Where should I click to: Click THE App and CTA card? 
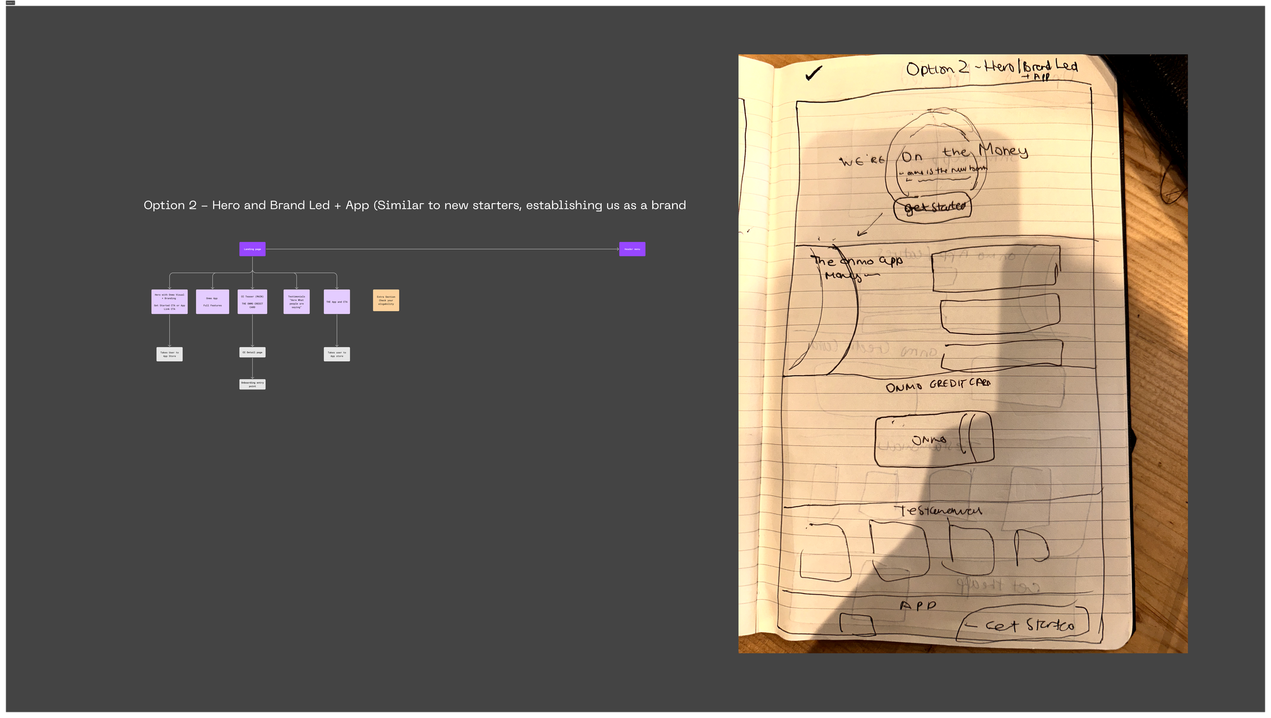tap(337, 302)
